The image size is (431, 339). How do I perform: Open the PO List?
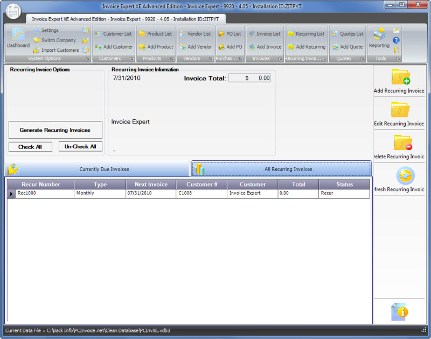click(230, 34)
